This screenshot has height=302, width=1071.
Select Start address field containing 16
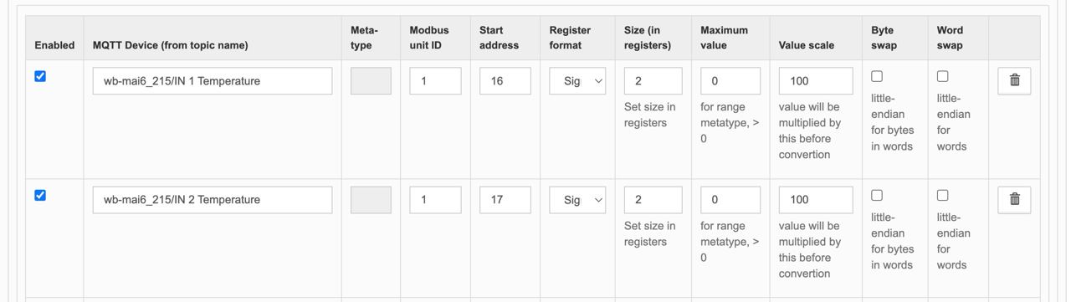[505, 81]
